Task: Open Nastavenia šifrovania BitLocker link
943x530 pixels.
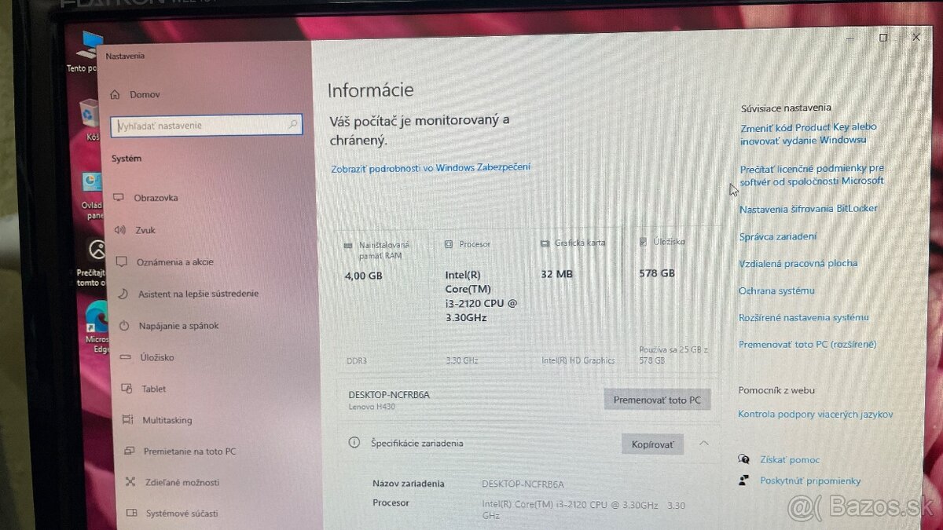Action: point(809,209)
